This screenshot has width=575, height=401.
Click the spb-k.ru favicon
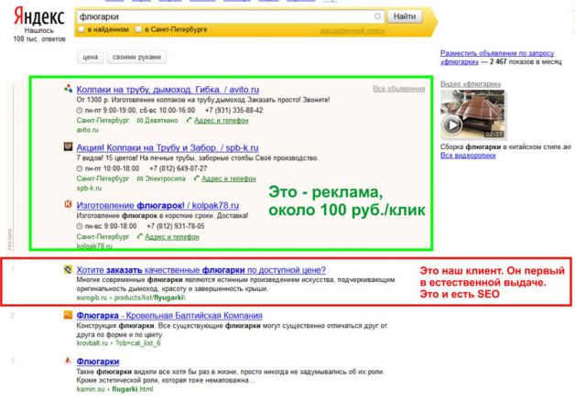pyautogui.click(x=68, y=147)
